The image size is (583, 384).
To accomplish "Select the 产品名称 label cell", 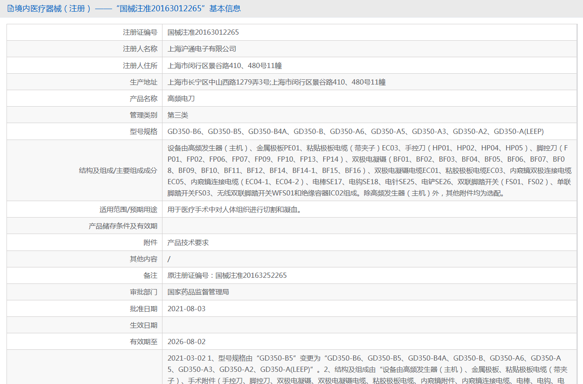I will [84, 98].
